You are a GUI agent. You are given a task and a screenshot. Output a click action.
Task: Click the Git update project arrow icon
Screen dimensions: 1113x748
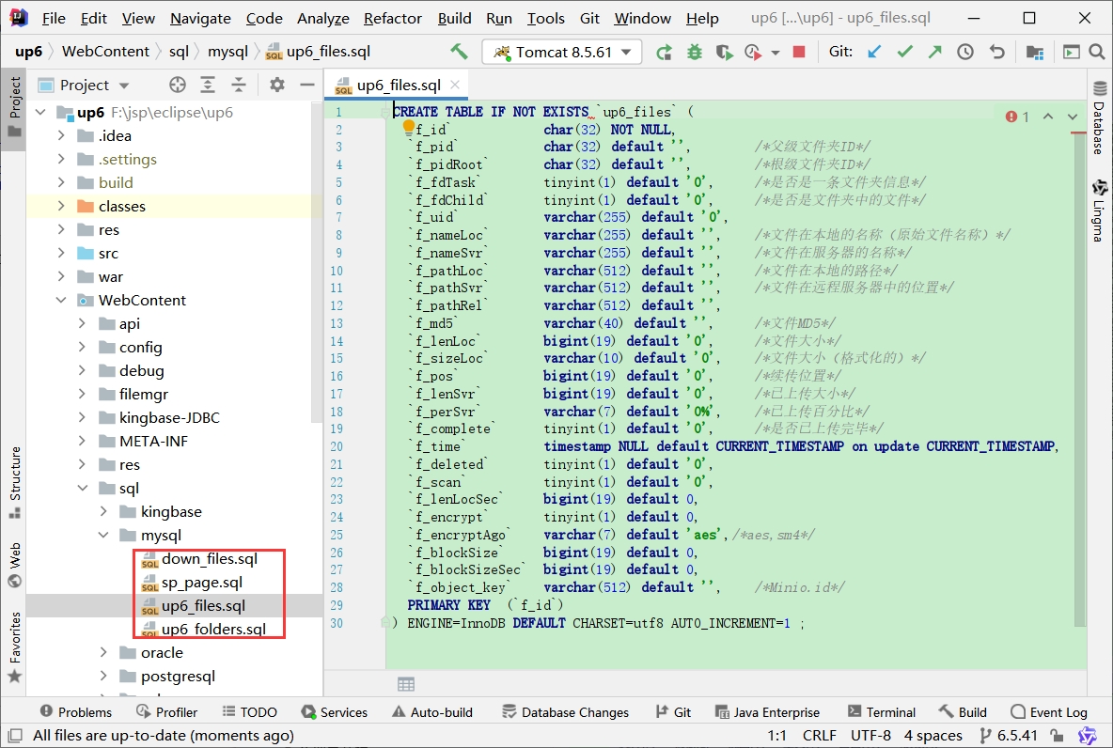(874, 52)
